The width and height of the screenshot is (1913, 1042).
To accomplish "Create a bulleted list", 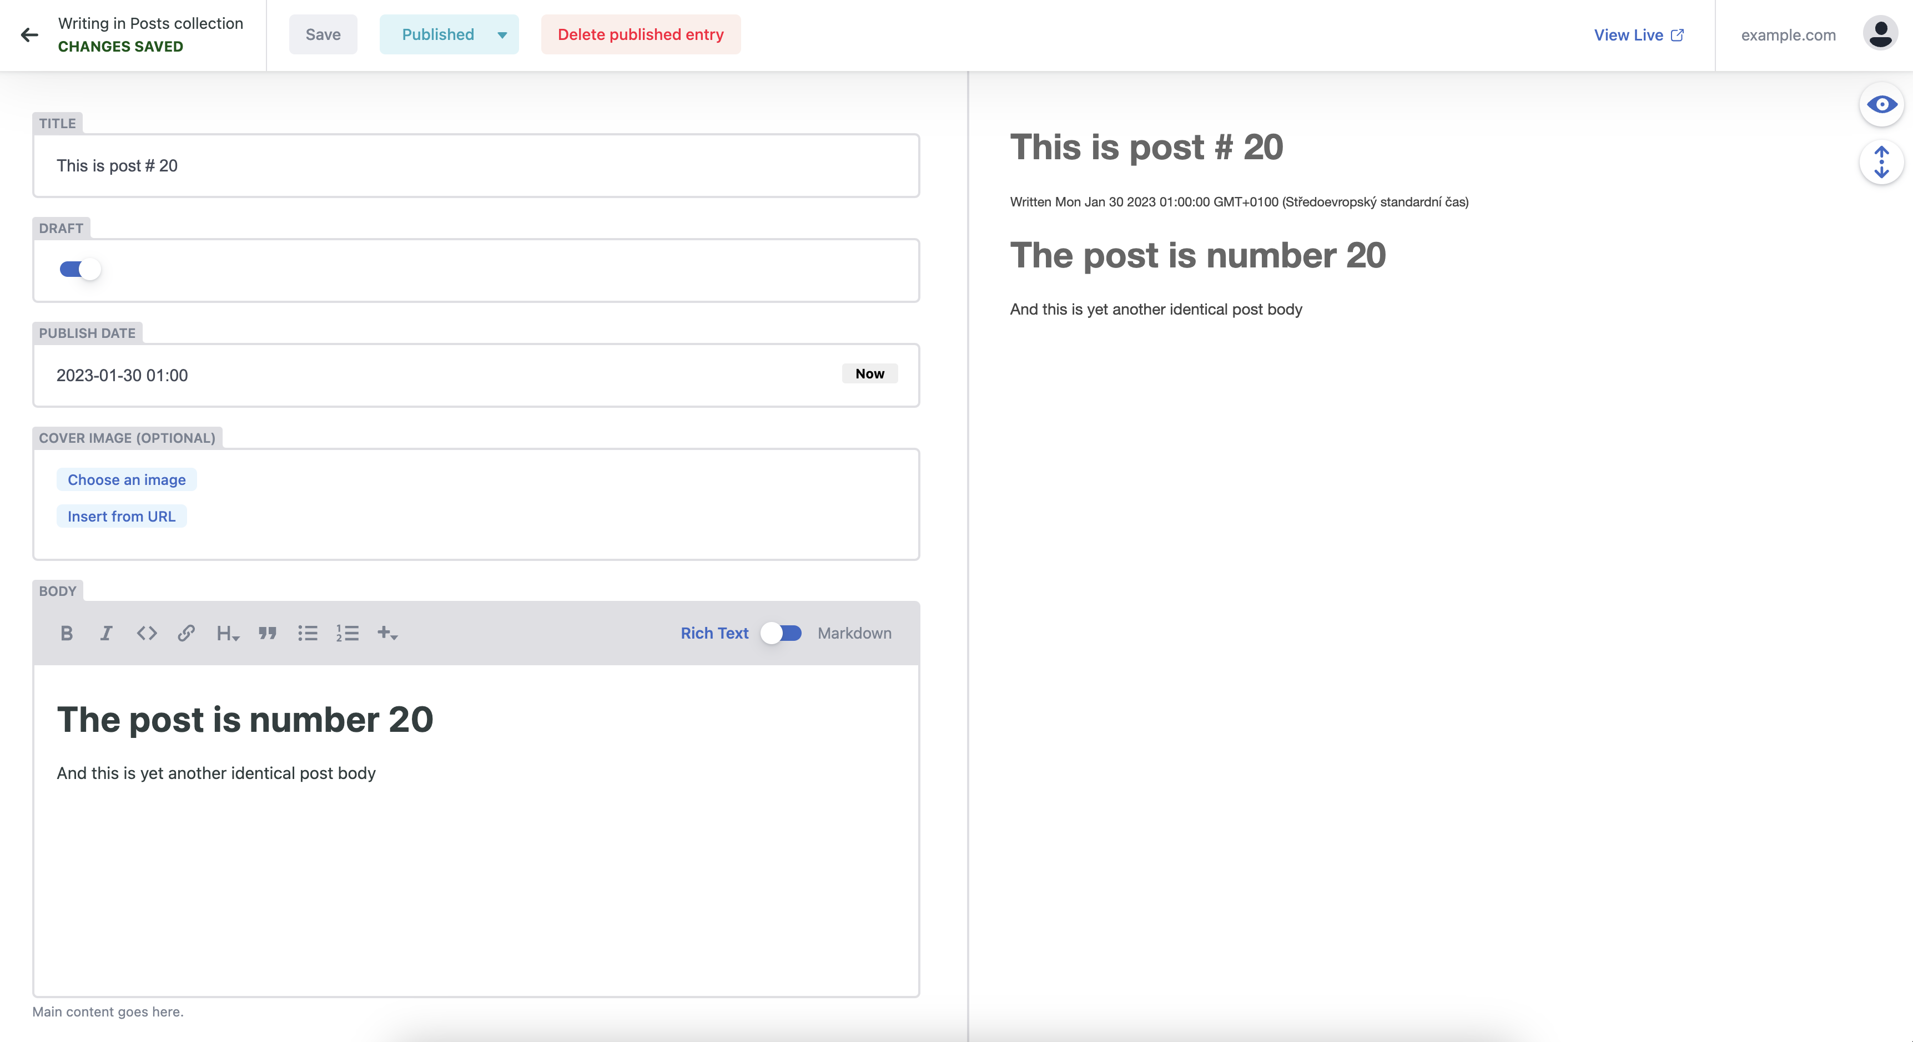I will pyautogui.click(x=308, y=633).
